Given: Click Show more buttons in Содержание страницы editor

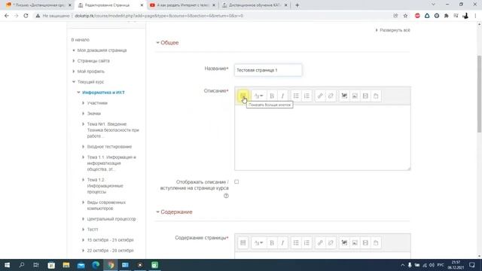Looking at the screenshot, I should (x=243, y=242).
